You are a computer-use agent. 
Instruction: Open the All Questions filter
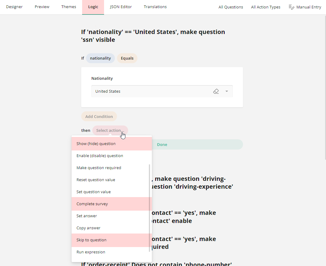pyautogui.click(x=231, y=7)
